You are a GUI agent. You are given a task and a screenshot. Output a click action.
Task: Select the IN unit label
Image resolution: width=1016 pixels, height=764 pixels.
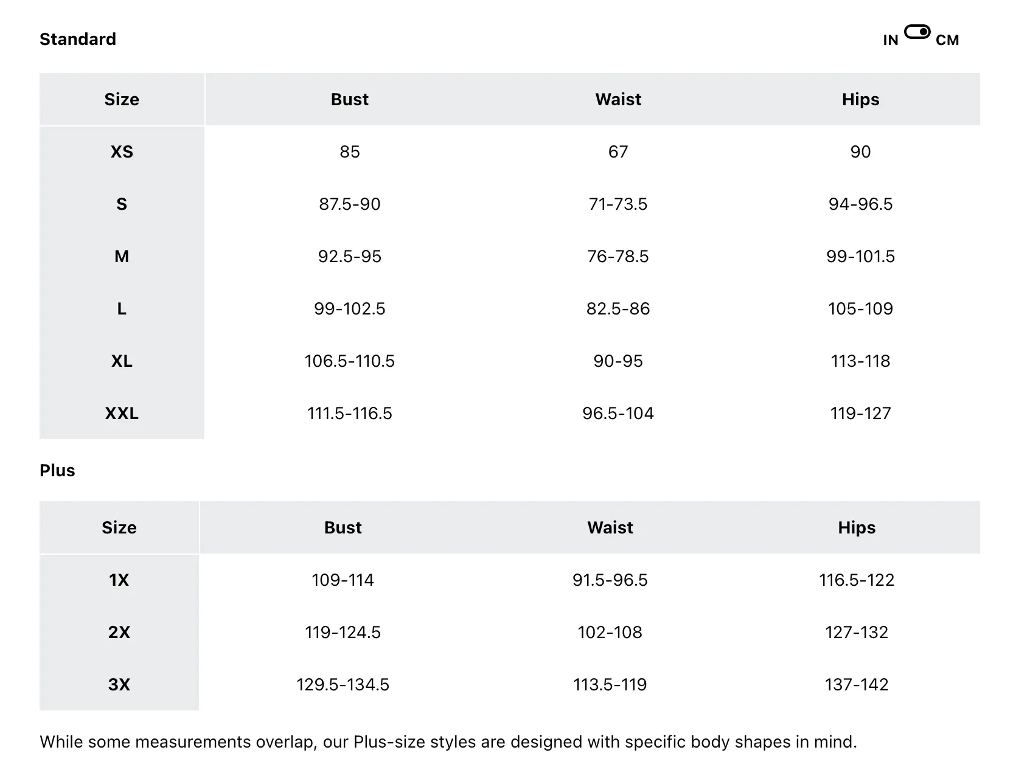(x=890, y=40)
